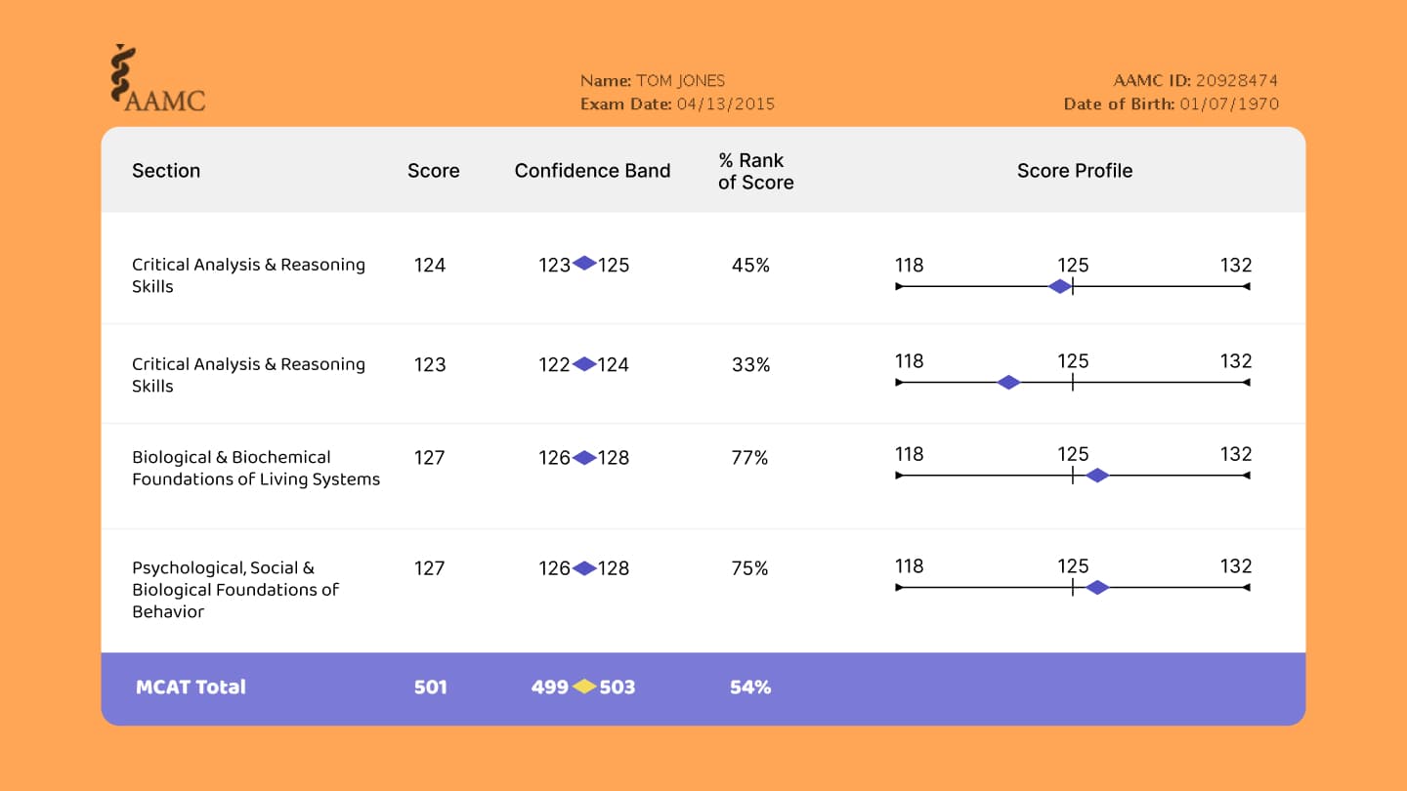Select the score 124
Image resolution: width=1407 pixels, height=791 pixels.
click(430, 266)
